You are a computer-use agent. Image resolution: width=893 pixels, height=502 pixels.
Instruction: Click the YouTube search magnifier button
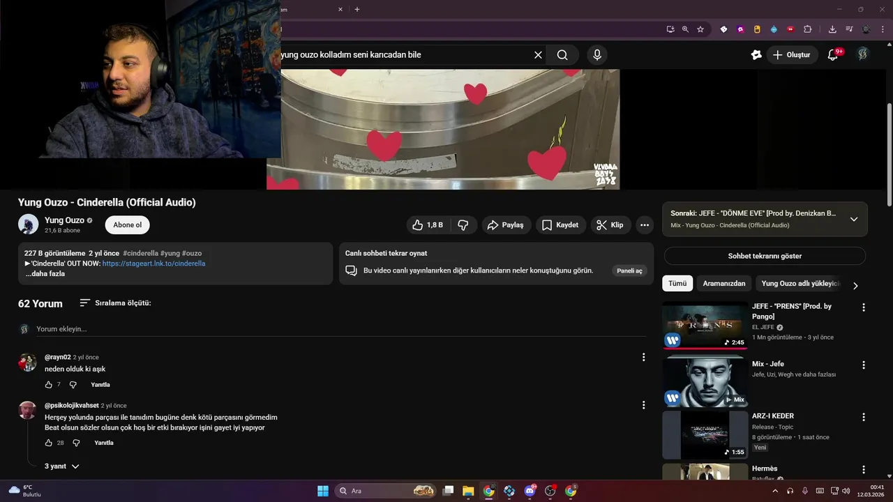[x=562, y=55]
